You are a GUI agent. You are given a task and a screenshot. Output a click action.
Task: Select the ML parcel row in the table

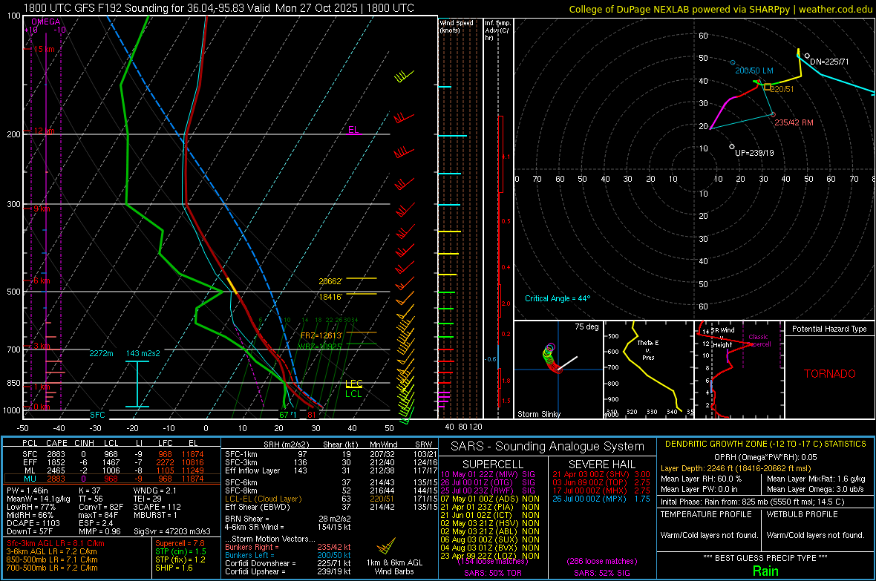coord(112,470)
